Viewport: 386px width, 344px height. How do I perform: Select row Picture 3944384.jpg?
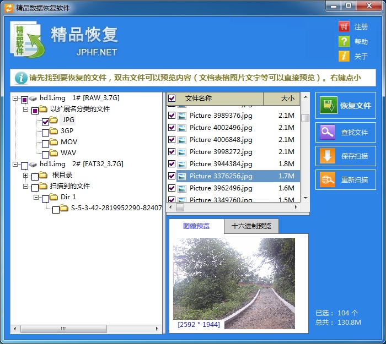coord(233,164)
